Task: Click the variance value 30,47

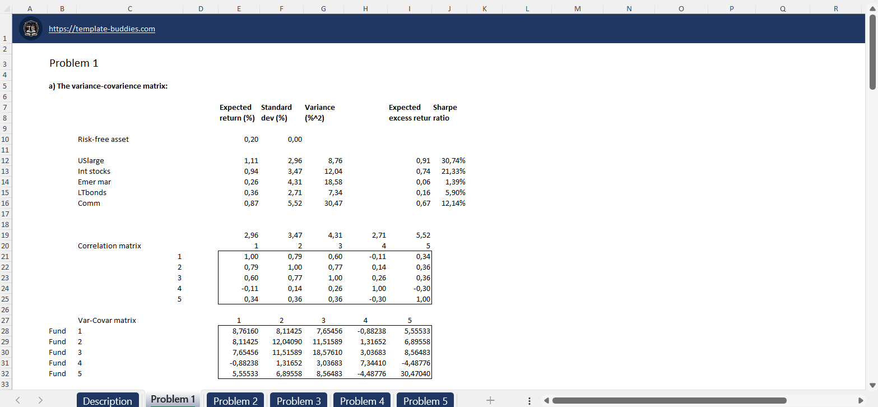Action: pyautogui.click(x=333, y=203)
